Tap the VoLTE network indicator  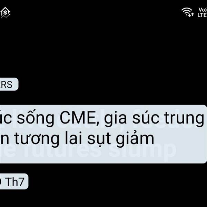click(x=202, y=12)
